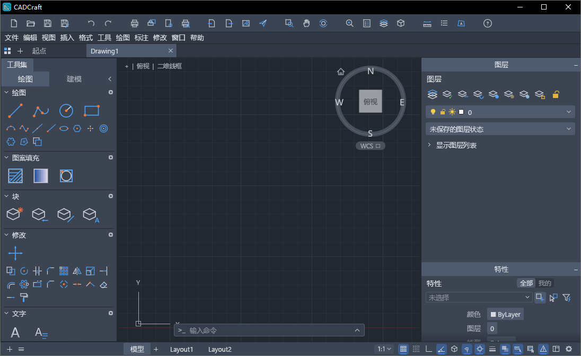
Task: Click the New file toolbar icon
Action: point(14,23)
